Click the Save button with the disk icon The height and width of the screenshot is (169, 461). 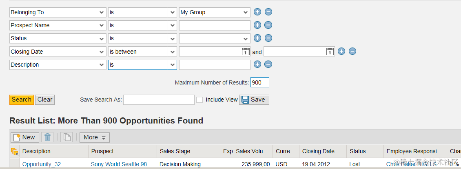[254, 100]
